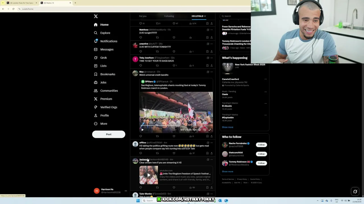This screenshot has height=204, width=364.
Task: Like offline's HS politics grifting post
Action: [174, 153]
